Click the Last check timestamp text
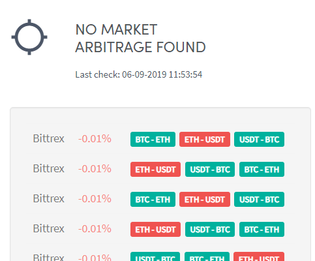This screenshot has width=315, height=261. pyautogui.click(x=139, y=74)
